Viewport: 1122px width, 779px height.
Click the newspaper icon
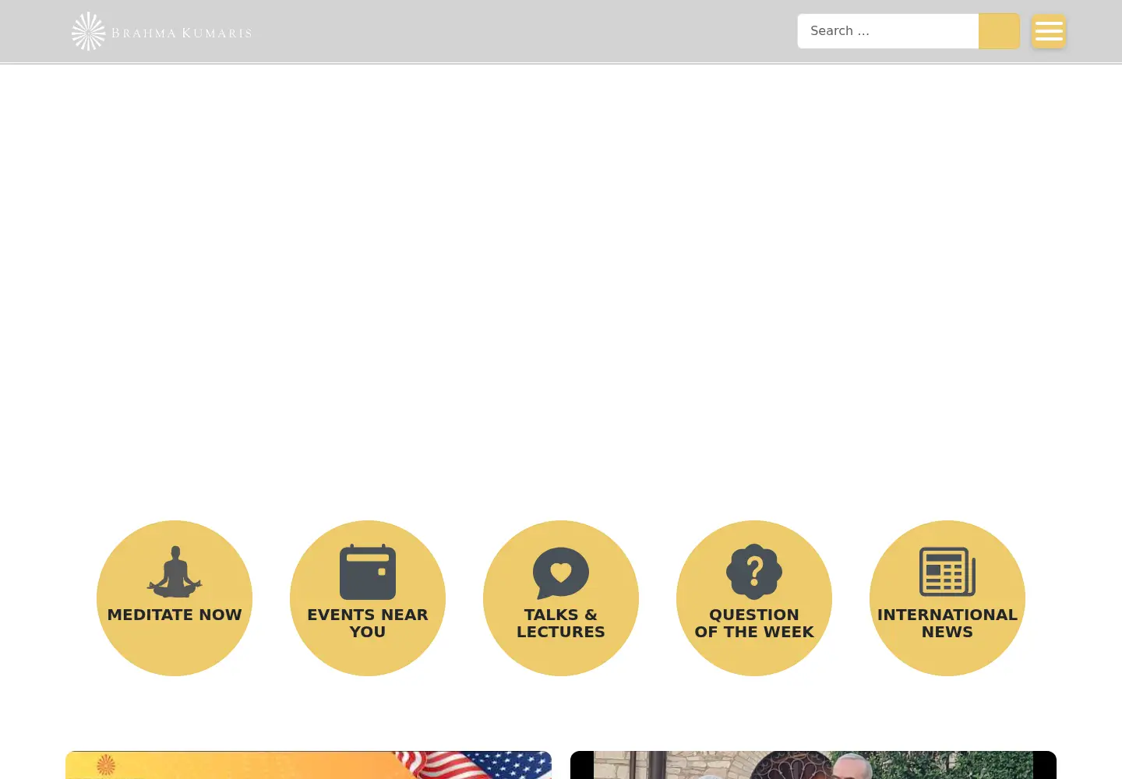[947, 572]
